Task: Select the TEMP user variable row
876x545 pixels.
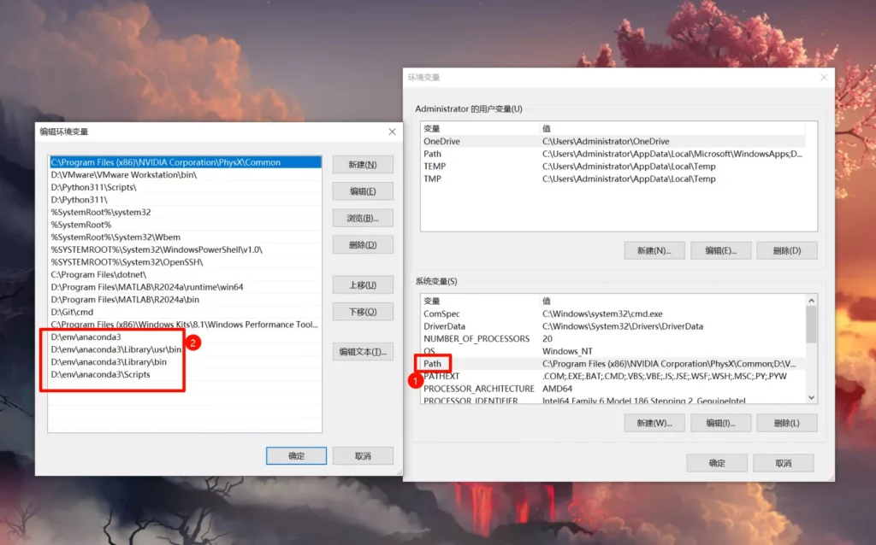Action: click(435, 167)
